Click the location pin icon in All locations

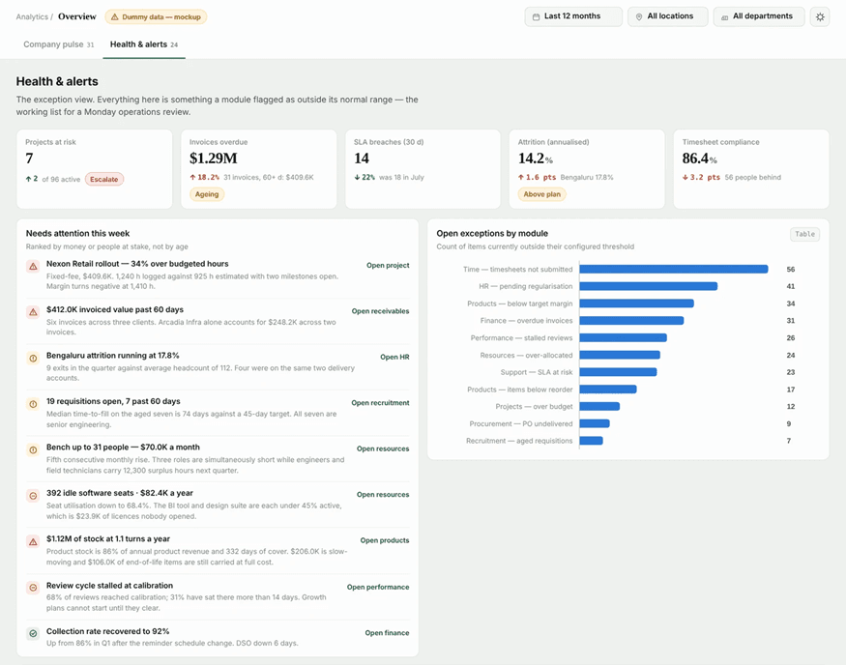coord(639,16)
